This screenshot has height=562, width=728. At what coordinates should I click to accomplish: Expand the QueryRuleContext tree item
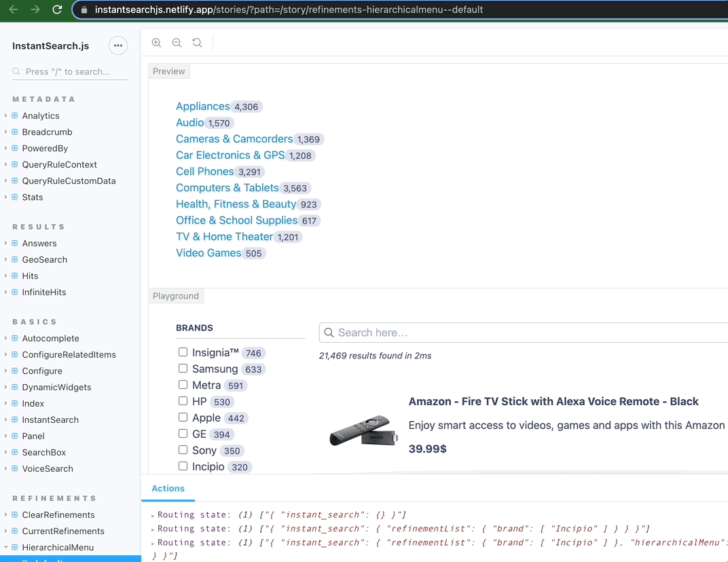[5, 164]
